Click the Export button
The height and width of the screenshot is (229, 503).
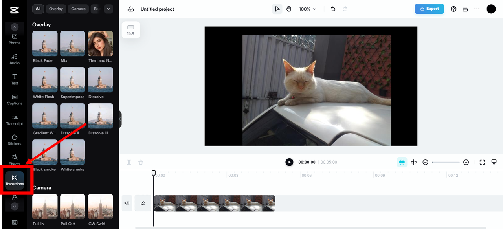(x=429, y=9)
